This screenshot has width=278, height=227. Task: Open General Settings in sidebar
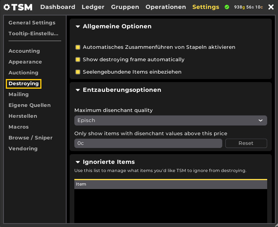32,23
